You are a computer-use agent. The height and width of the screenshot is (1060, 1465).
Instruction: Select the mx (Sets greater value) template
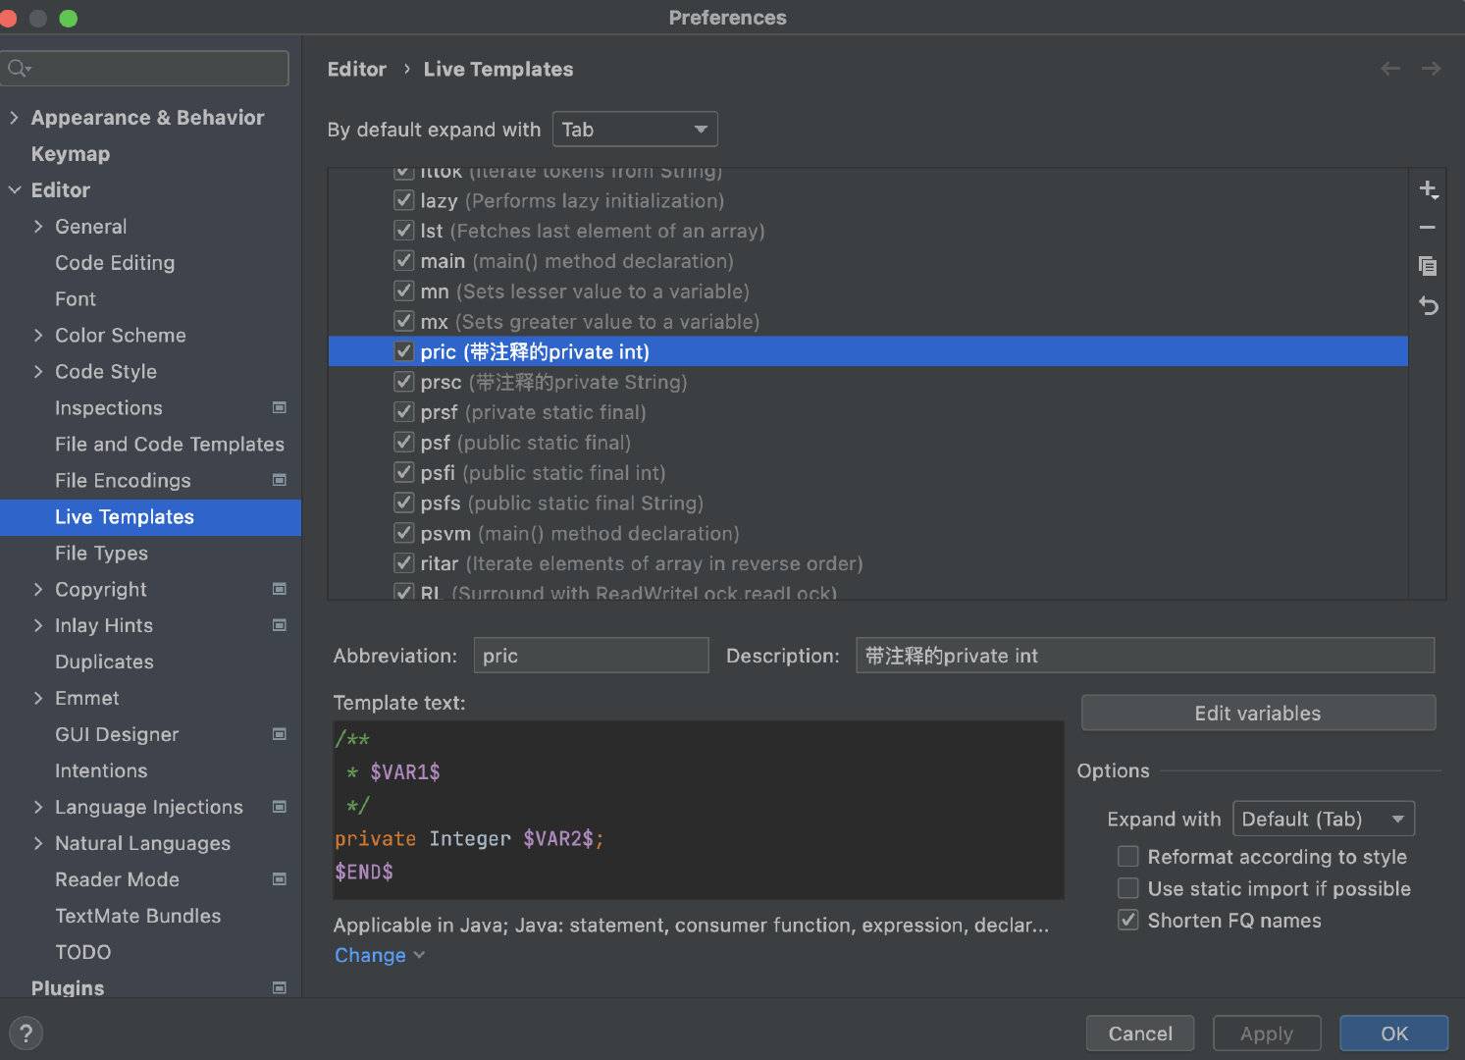point(868,322)
